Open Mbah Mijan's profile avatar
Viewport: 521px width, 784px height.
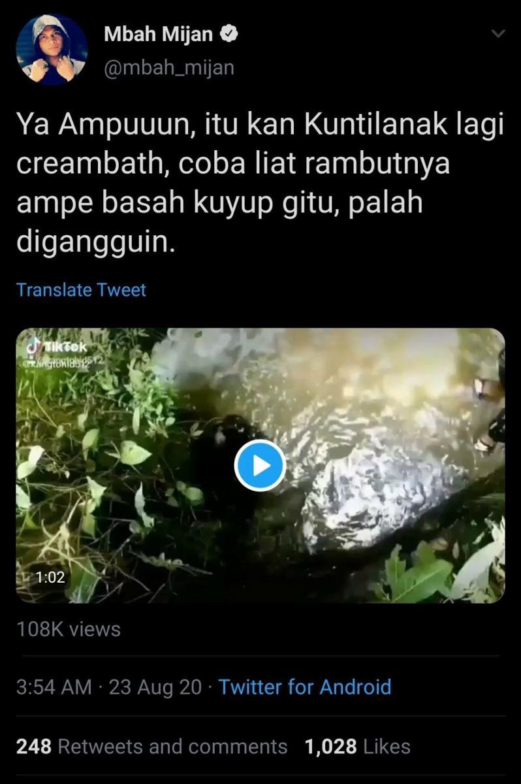[52, 50]
